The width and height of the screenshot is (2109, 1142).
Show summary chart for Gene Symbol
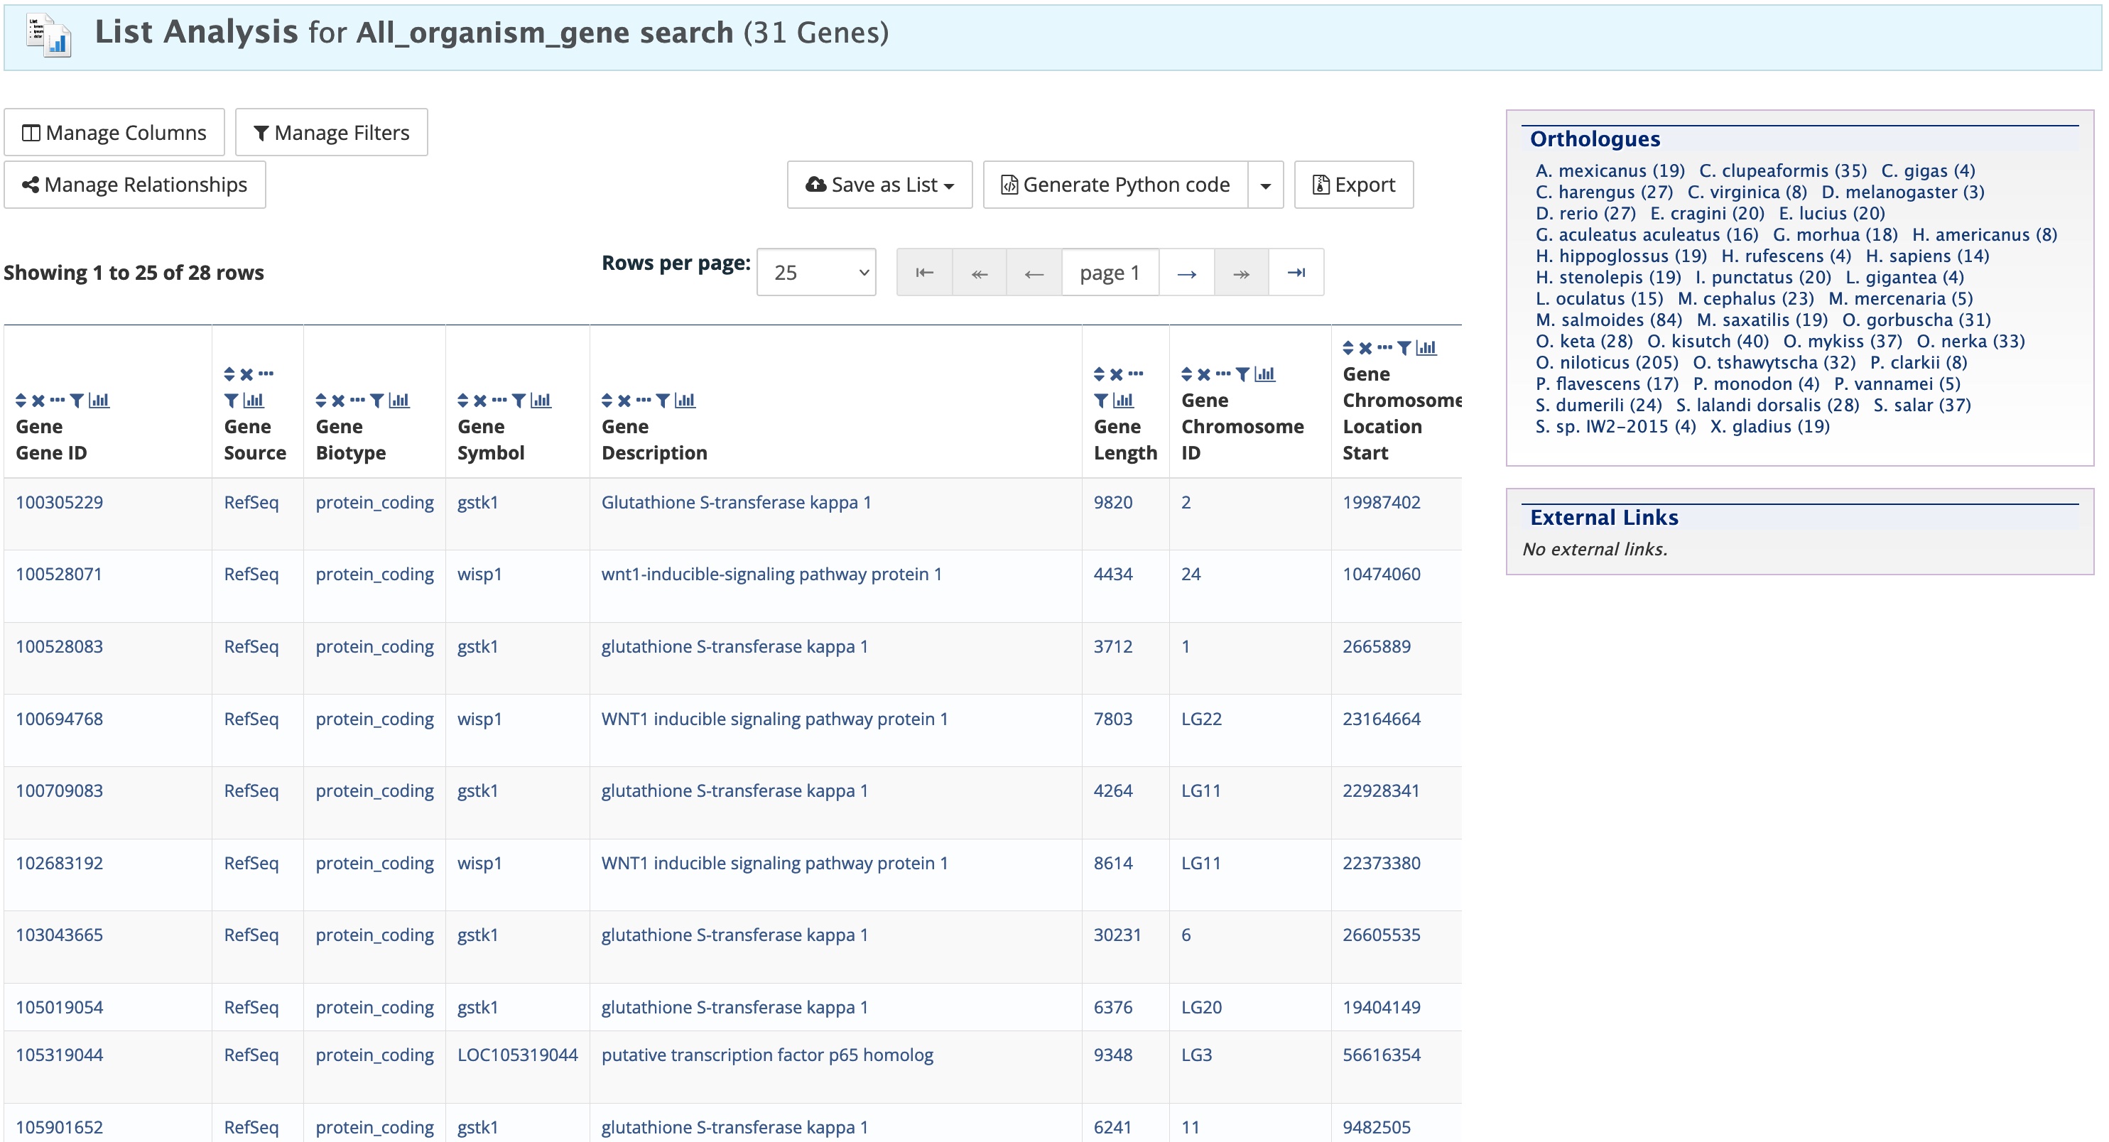[x=541, y=401]
